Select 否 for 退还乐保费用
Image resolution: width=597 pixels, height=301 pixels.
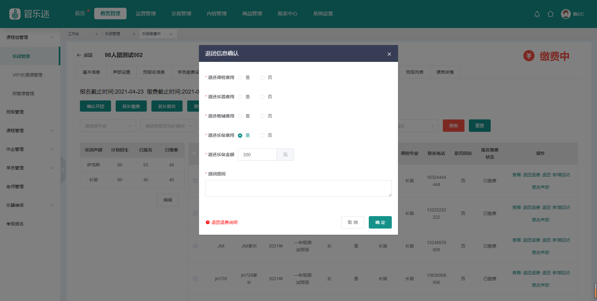click(262, 136)
